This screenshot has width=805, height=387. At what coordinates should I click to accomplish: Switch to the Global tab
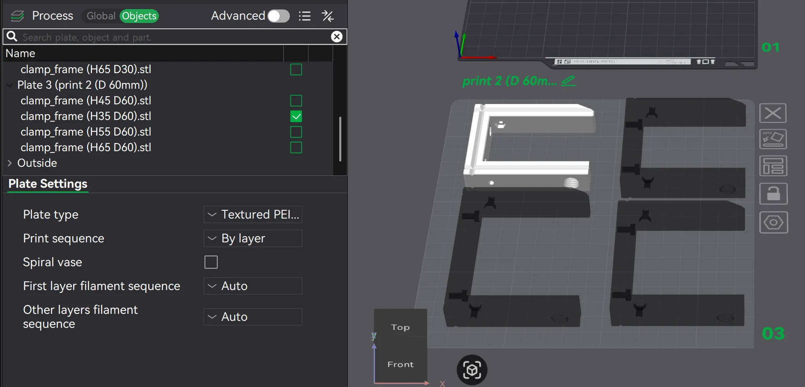tap(101, 16)
